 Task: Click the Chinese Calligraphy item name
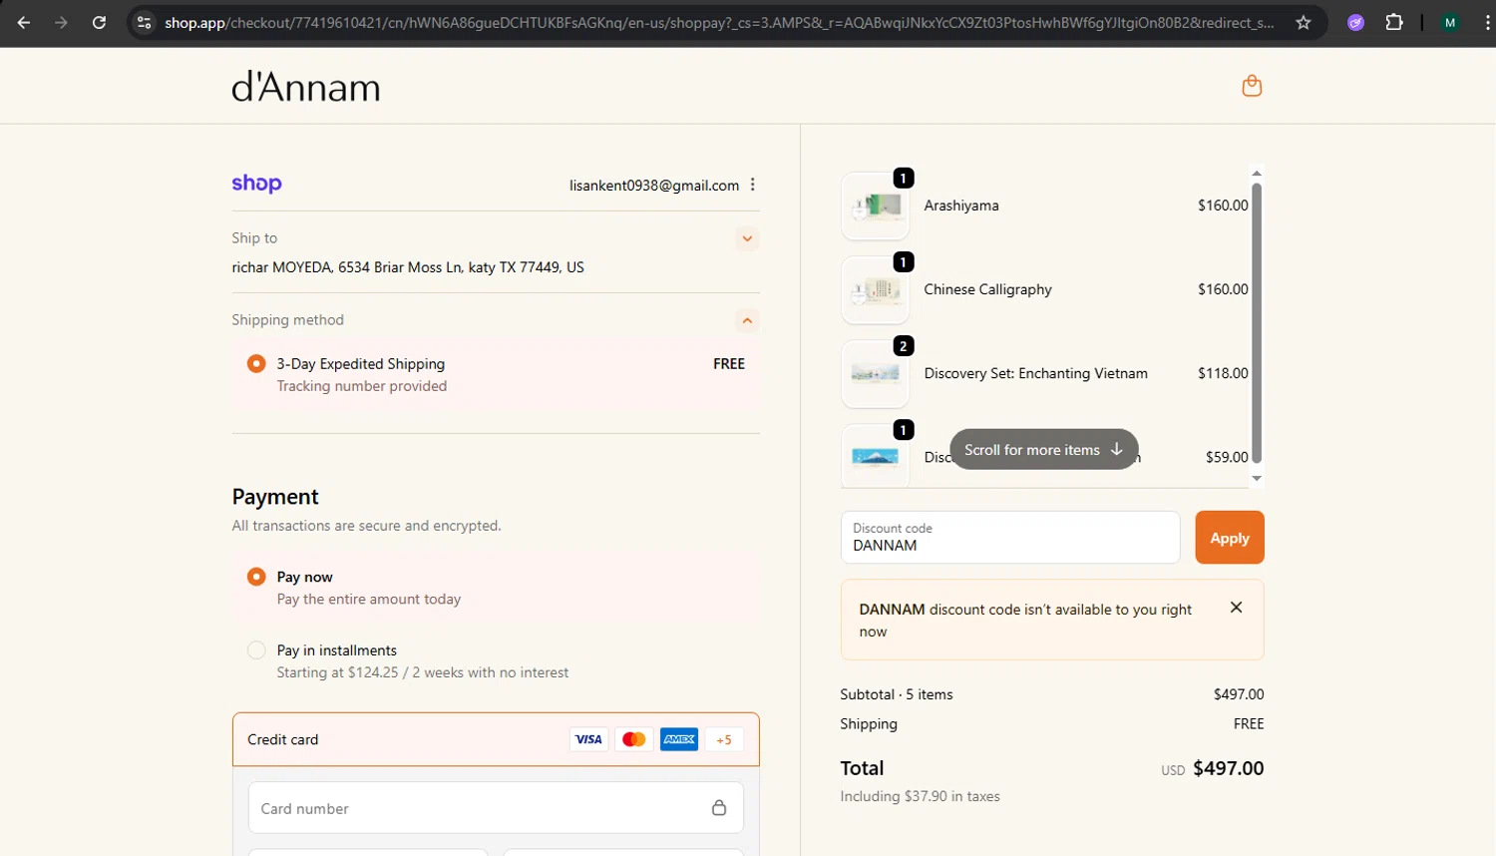pos(987,289)
